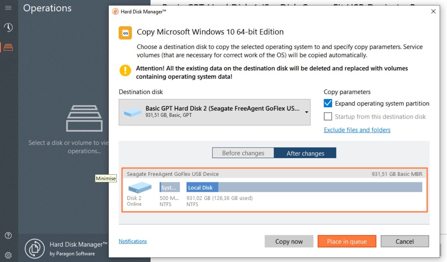Toggle Expand operating system partition checkbox
Viewport: 447px width, 262px height.
click(x=328, y=103)
